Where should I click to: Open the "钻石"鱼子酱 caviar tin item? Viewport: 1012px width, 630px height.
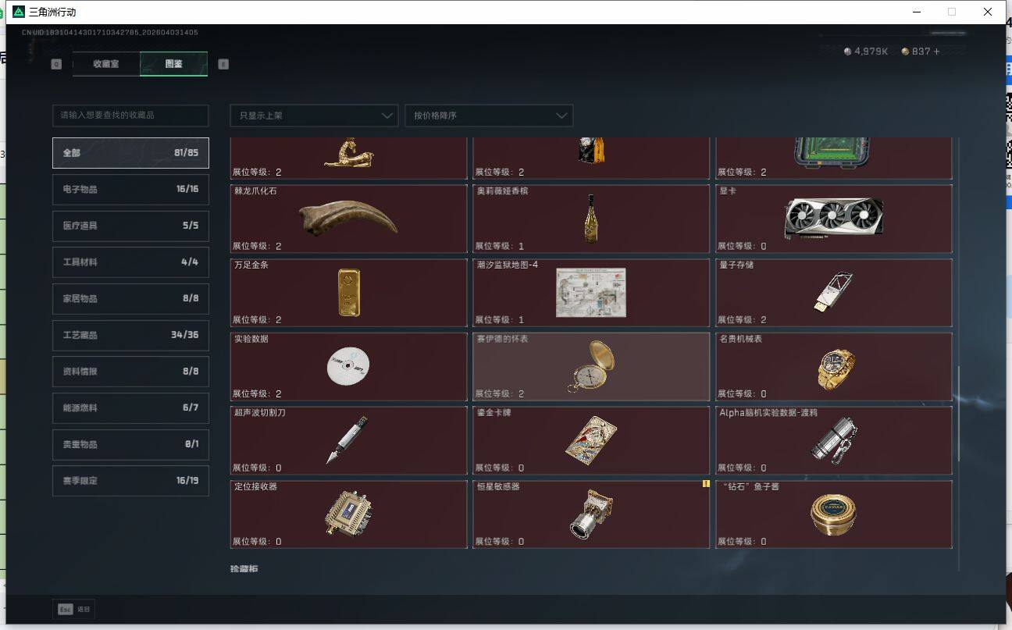834,514
